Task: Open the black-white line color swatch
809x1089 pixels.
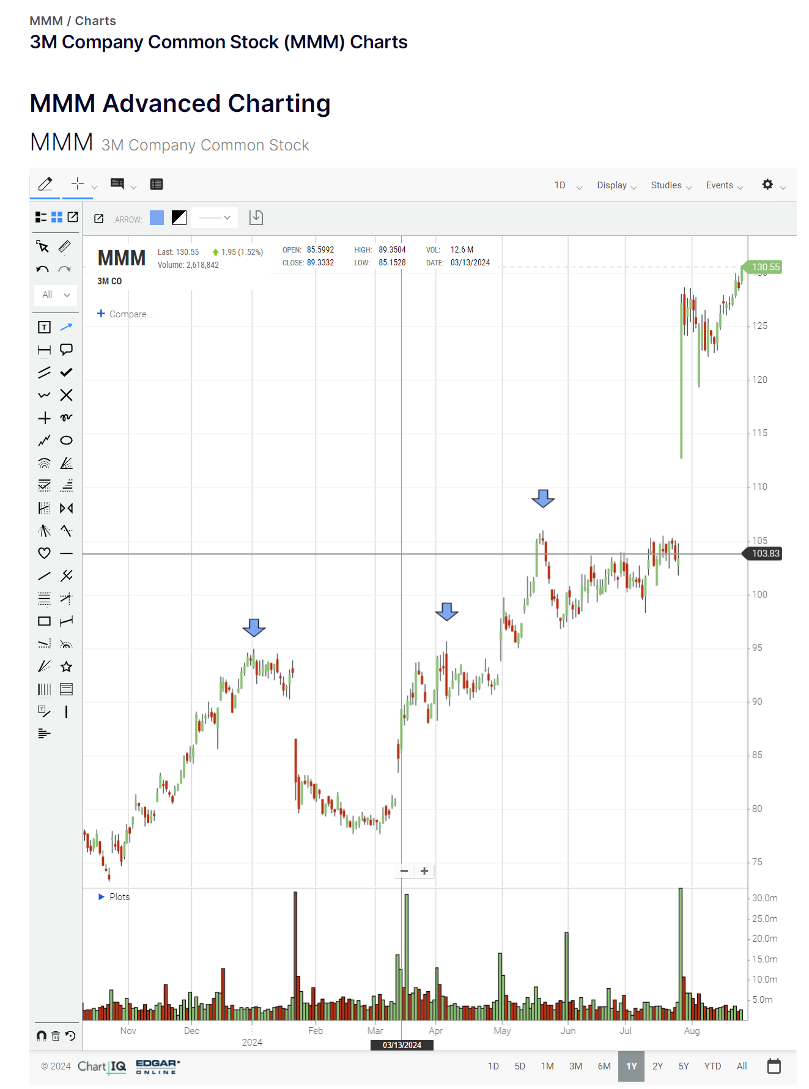Action: 179,218
